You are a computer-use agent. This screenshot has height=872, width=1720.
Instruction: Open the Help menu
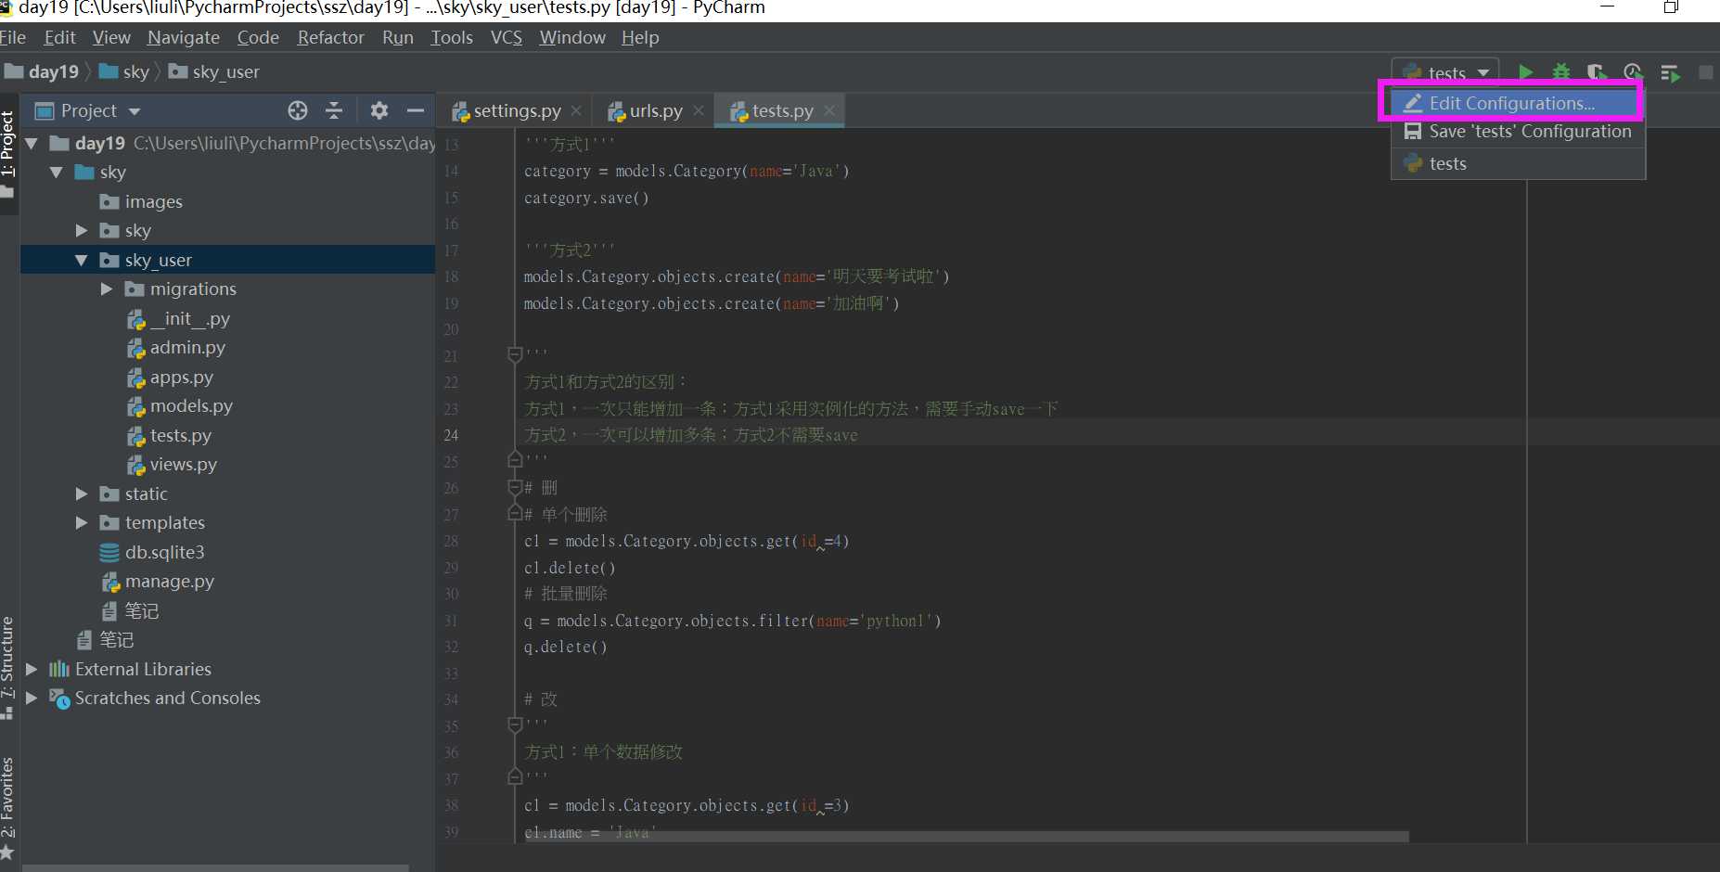click(640, 37)
